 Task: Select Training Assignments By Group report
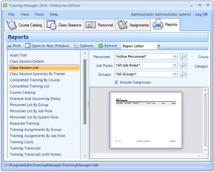(x=35, y=130)
